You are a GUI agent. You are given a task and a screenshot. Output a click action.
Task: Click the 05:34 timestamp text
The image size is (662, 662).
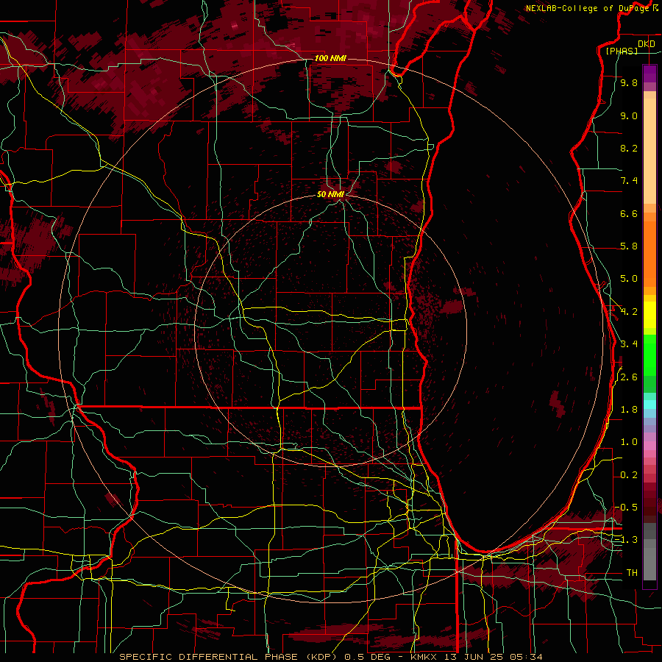(x=527, y=657)
